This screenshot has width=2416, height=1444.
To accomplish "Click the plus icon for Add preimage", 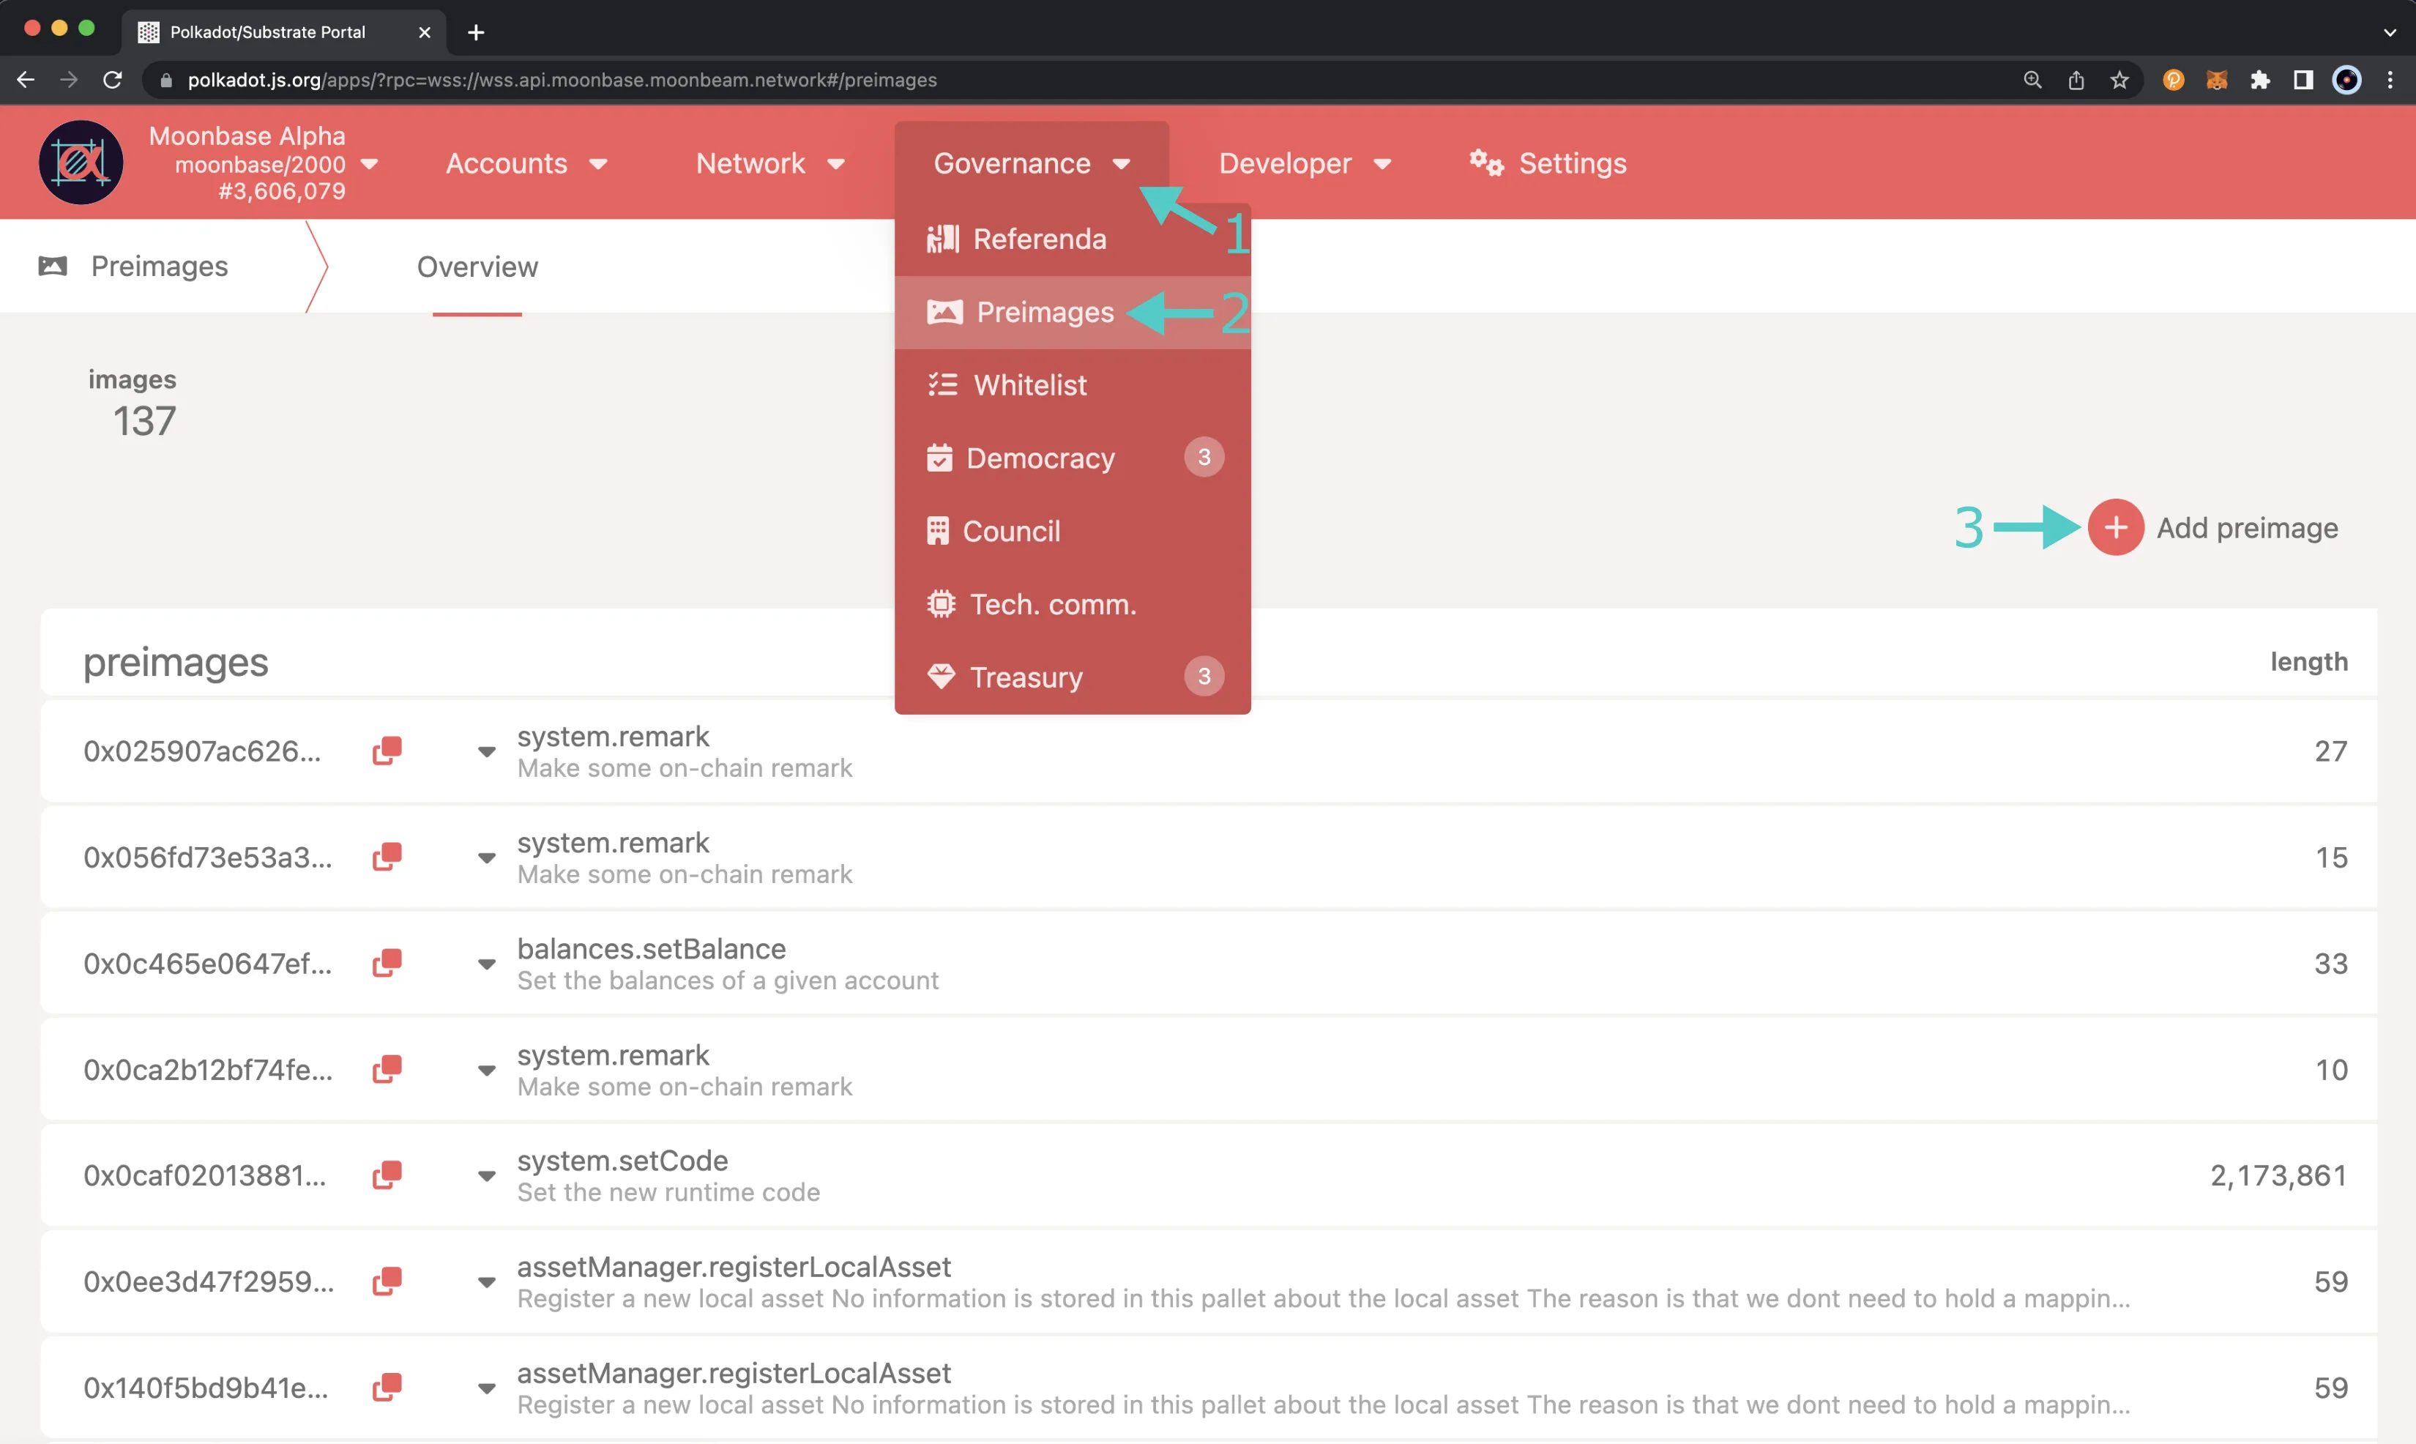I will click(x=2115, y=527).
